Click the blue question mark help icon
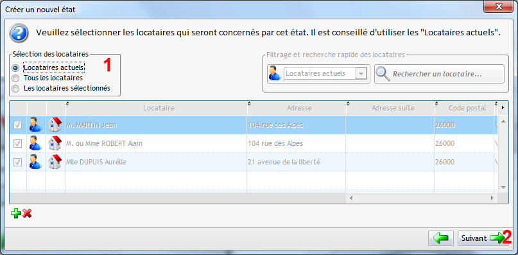 (x=19, y=32)
